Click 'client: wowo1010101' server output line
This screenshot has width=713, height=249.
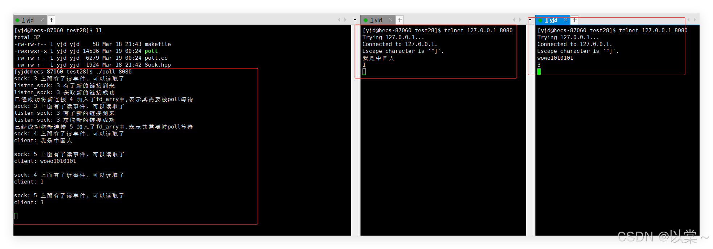(x=45, y=161)
